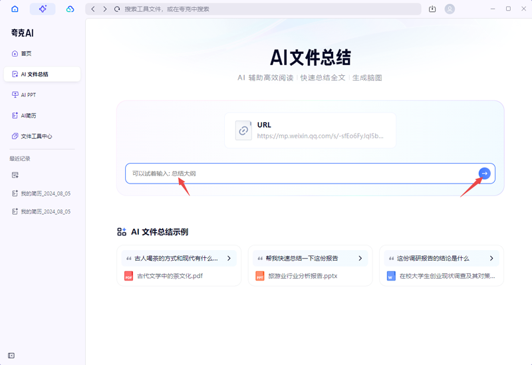Image resolution: width=532 pixels, height=365 pixels.
Task: Select file name 旅游业行业分析报告.pptx
Action: click(x=303, y=276)
